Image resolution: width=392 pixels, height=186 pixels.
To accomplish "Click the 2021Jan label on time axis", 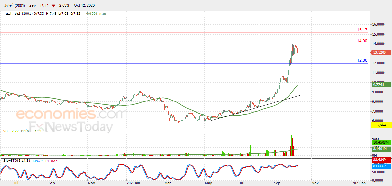I will pyautogui.click(x=358, y=183).
